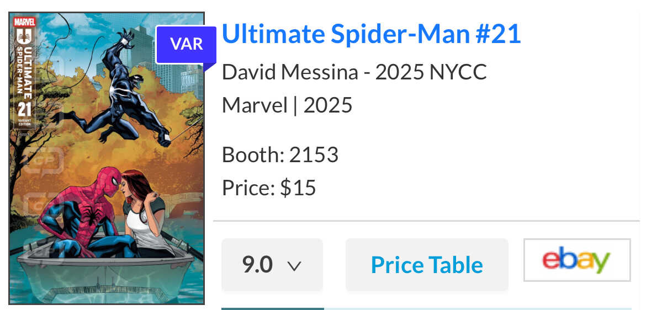Open the Ultimate Spider-Man #21 title link
Image resolution: width=646 pixels, height=310 pixels.
(371, 34)
